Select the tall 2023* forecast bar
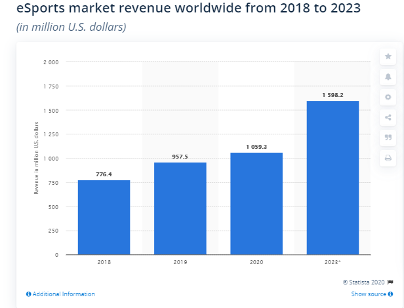 click(333, 178)
